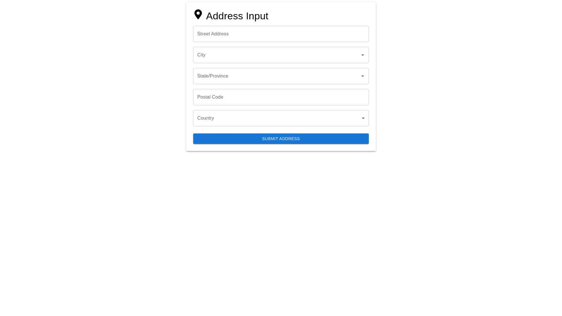The height and width of the screenshot is (316, 562).
Task: Click the Country dropdown arrow icon
Action: coord(363,118)
